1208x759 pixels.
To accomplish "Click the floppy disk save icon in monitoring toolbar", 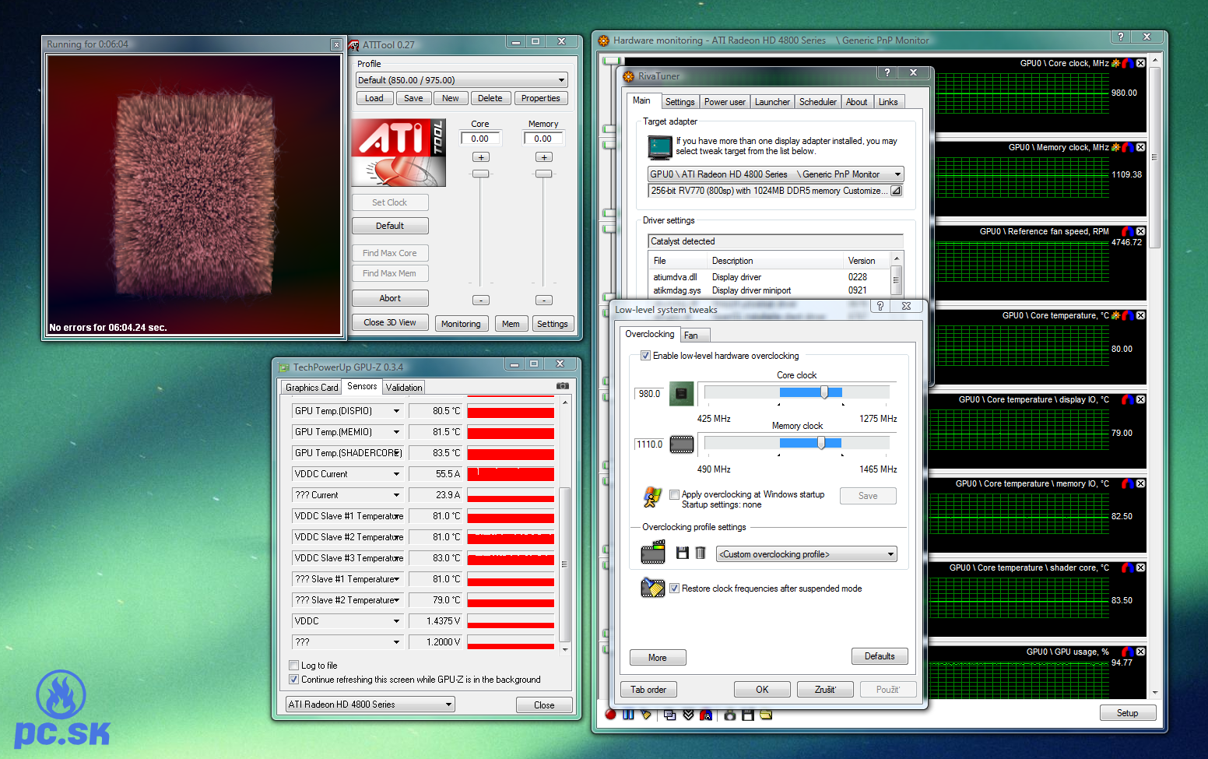I will pyautogui.click(x=748, y=715).
